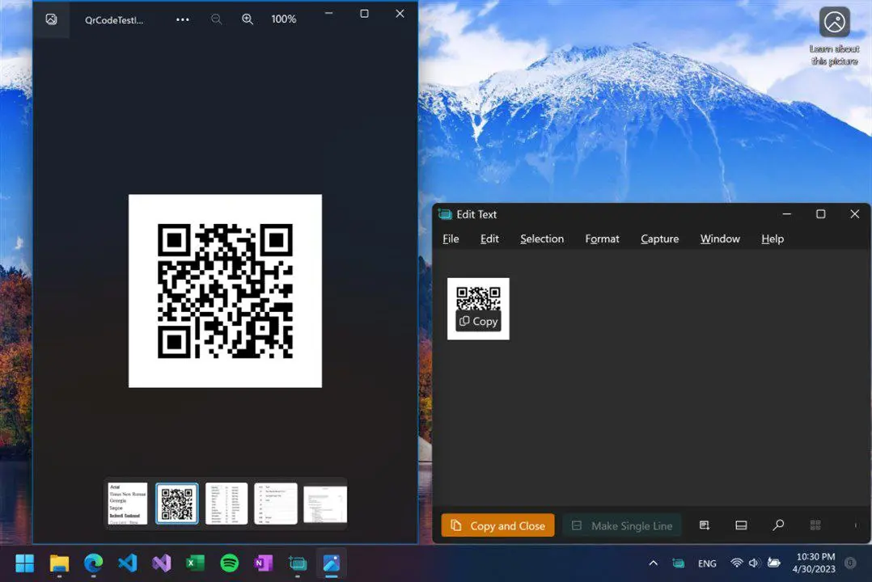Image resolution: width=872 pixels, height=582 pixels.
Task: Select the last thumbnail in the filmstrip
Action: click(325, 504)
